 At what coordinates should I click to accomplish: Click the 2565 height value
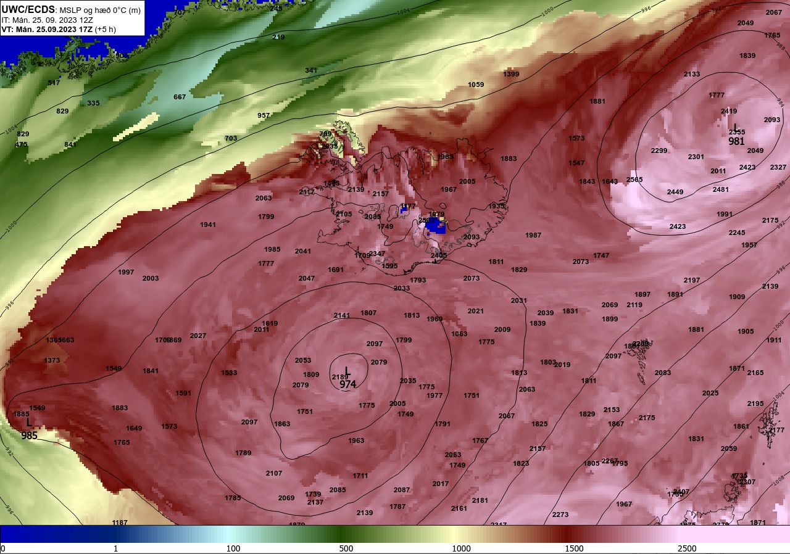[634, 180]
